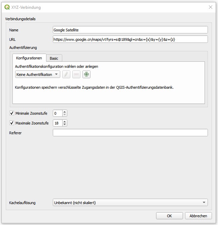Confirm with the OK button
The width and height of the screenshot is (218, 225).
tap(170, 216)
